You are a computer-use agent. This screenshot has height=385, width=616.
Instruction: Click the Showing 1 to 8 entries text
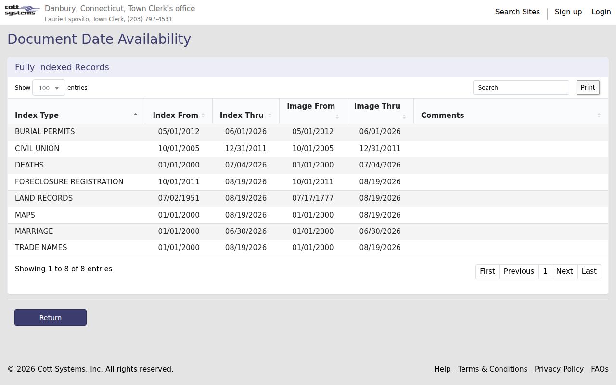point(64,269)
